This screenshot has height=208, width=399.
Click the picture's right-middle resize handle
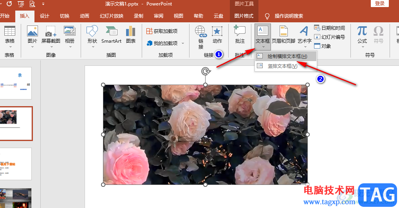point(308,134)
